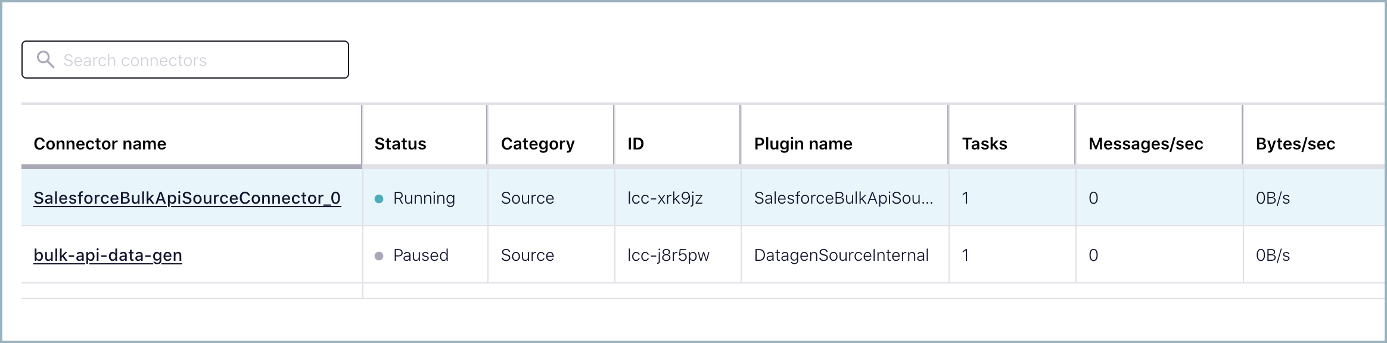Click the lcc-j8r5pw connector ID
Screen dimensions: 1387x343
coord(668,255)
